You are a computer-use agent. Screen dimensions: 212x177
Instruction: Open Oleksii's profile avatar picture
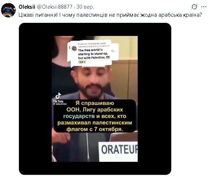point(8,10)
